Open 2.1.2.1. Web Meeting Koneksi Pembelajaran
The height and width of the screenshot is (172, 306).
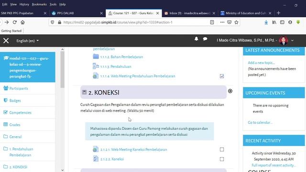click(133, 150)
